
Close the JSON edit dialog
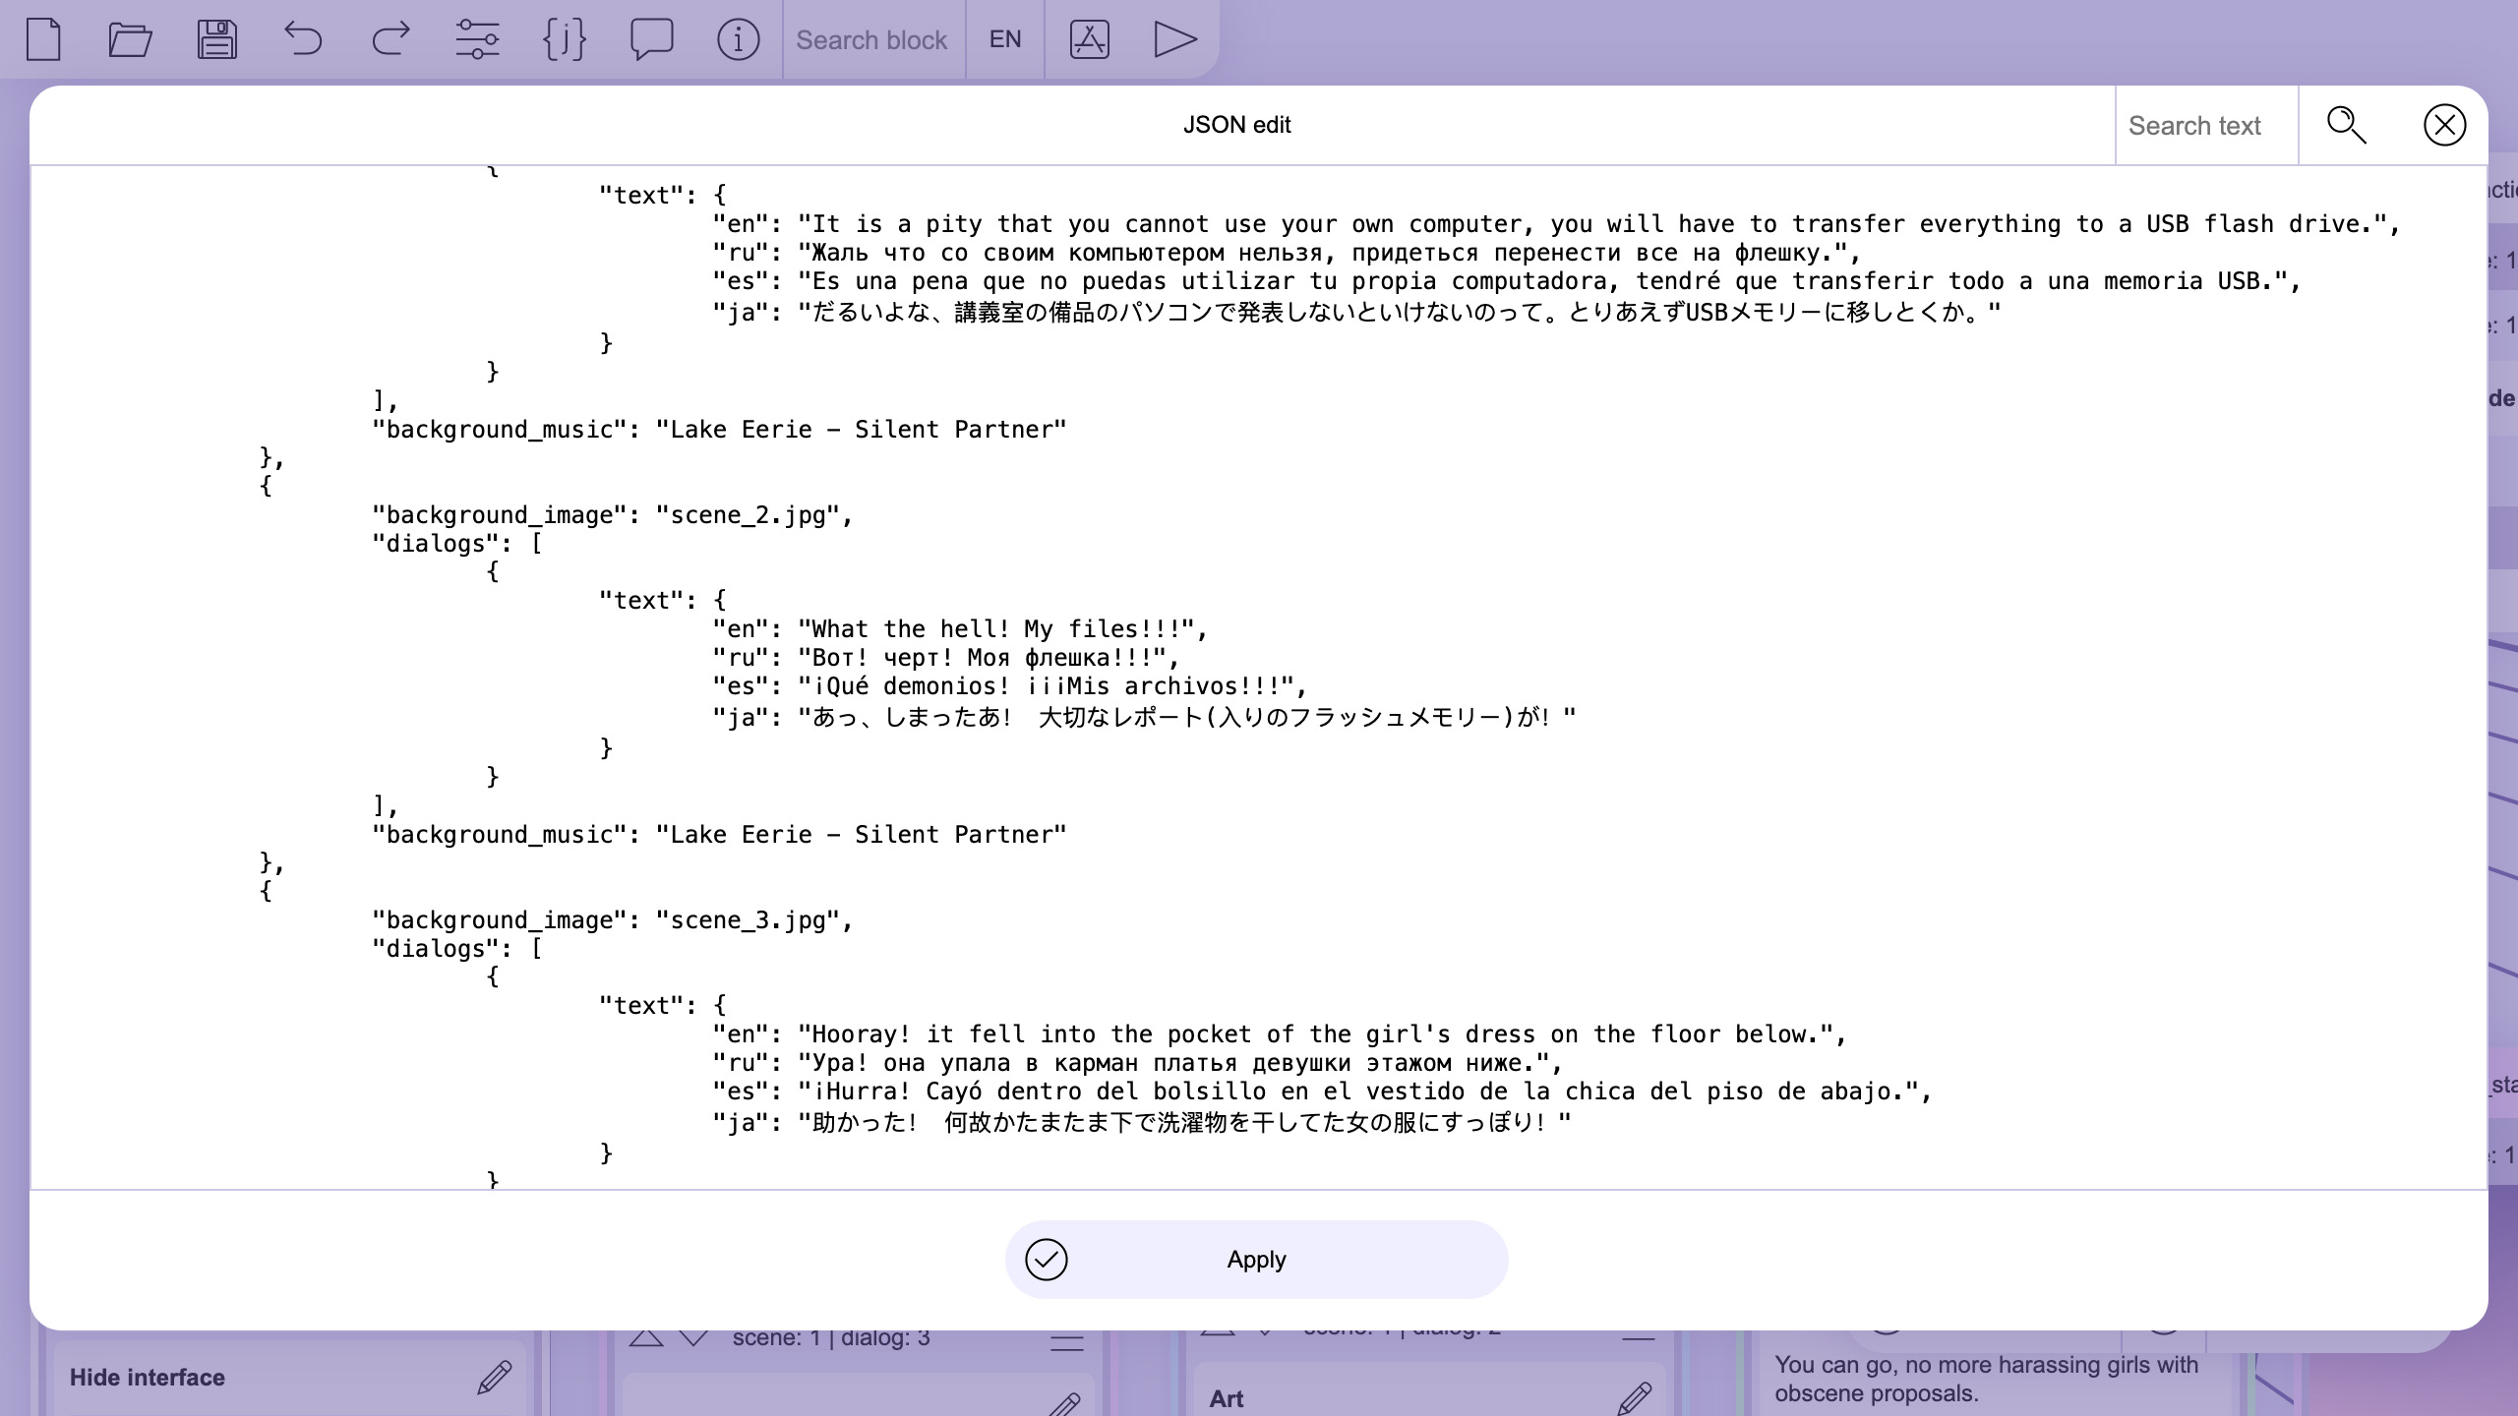pos(2445,125)
